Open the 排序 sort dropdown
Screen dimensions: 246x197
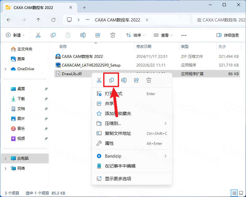pyautogui.click(x=135, y=35)
